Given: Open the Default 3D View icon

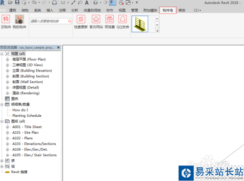Looking at the screenshot, I should tap(96, 2).
